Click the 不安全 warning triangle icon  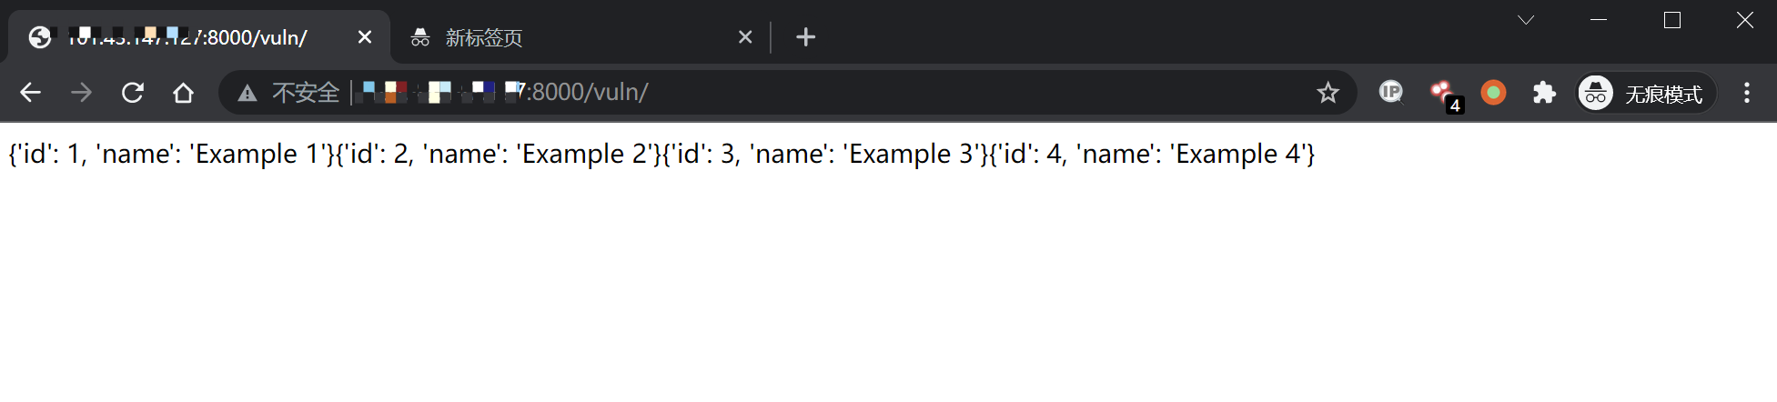pos(247,93)
